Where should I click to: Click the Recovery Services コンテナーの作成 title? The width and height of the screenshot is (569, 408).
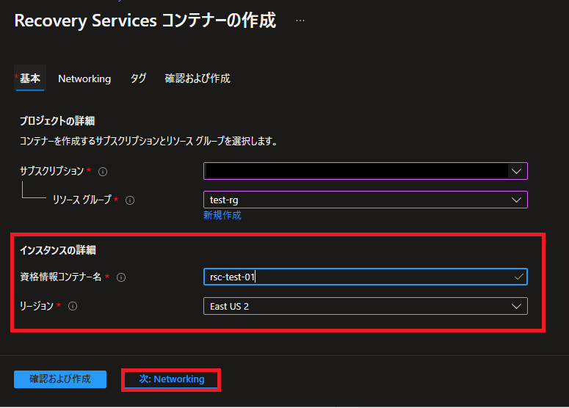(x=145, y=21)
